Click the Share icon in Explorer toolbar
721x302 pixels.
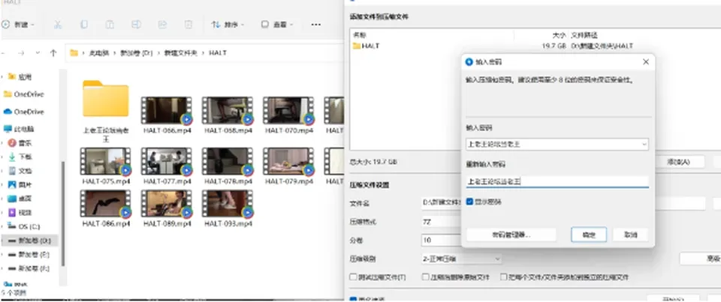pyautogui.click(x=162, y=24)
